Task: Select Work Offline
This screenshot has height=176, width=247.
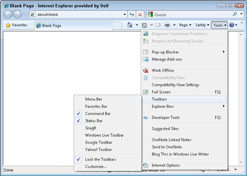Action: click(184, 70)
